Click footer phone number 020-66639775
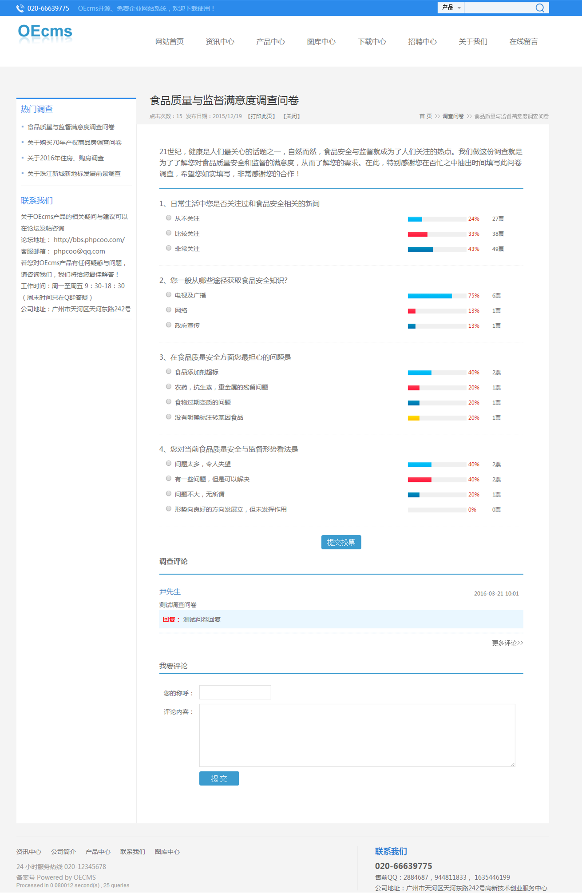 pos(404,866)
